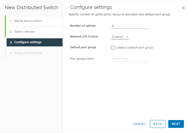Click the 'Network I/O Control' label
Screen dimensions: 189x133
84,36
